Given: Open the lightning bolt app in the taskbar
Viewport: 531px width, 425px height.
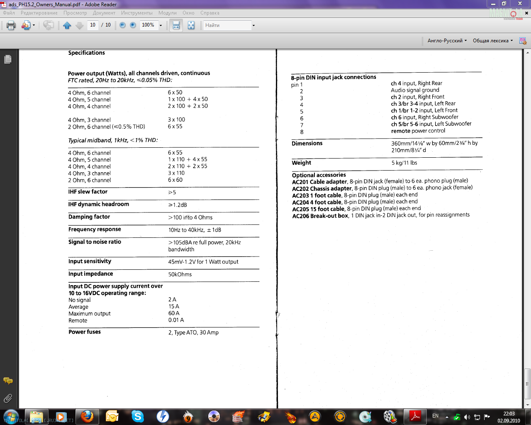Looking at the screenshot, I should pyautogui.click(x=163, y=416).
